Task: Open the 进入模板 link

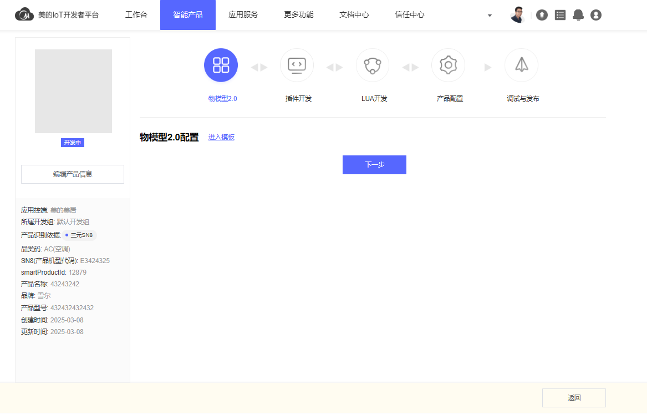Action: (221, 137)
